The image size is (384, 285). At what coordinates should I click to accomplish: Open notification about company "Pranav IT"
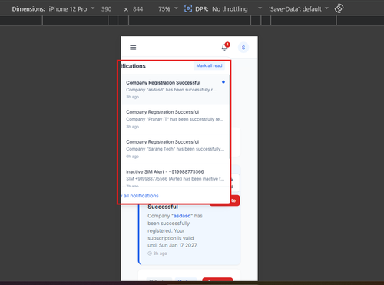point(175,119)
